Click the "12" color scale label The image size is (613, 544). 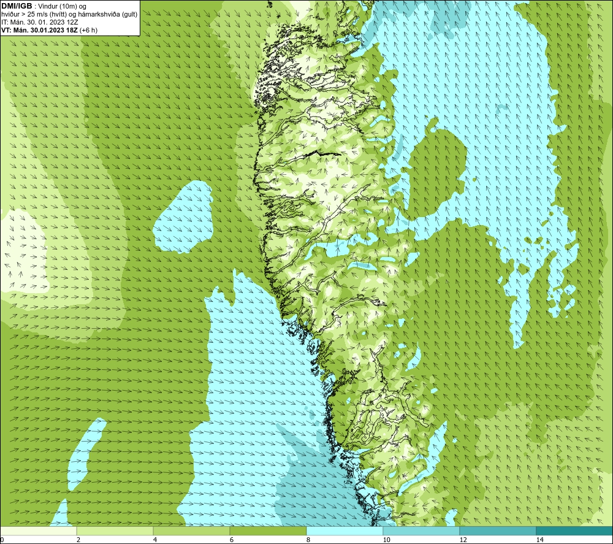[x=463, y=540]
